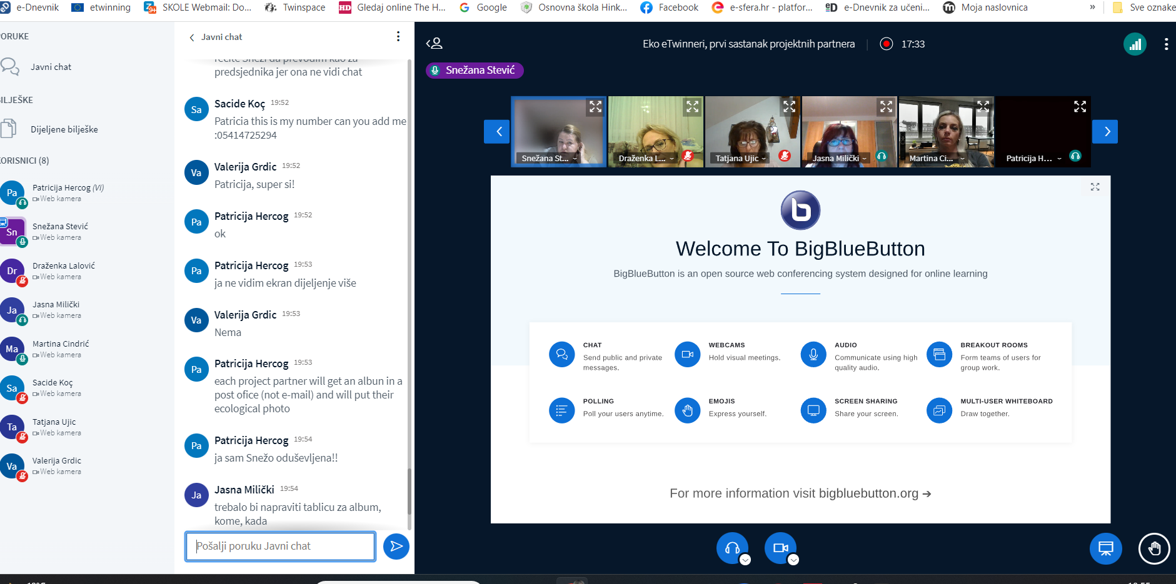Raise hand with the hand button

[x=1154, y=548]
